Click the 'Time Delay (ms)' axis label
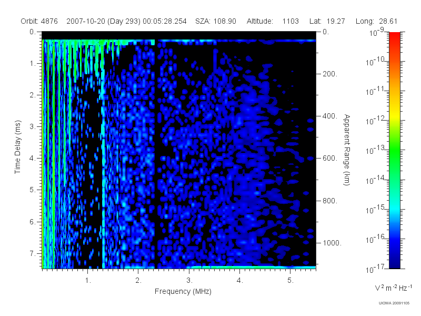 point(17,147)
